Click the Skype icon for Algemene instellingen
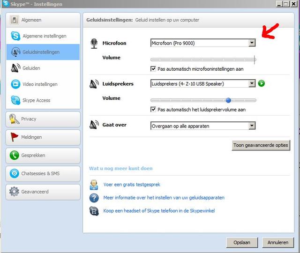 [x=15, y=36]
